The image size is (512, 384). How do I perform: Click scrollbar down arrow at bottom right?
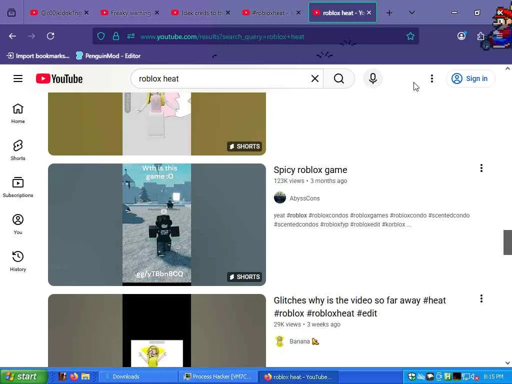[x=507, y=363]
